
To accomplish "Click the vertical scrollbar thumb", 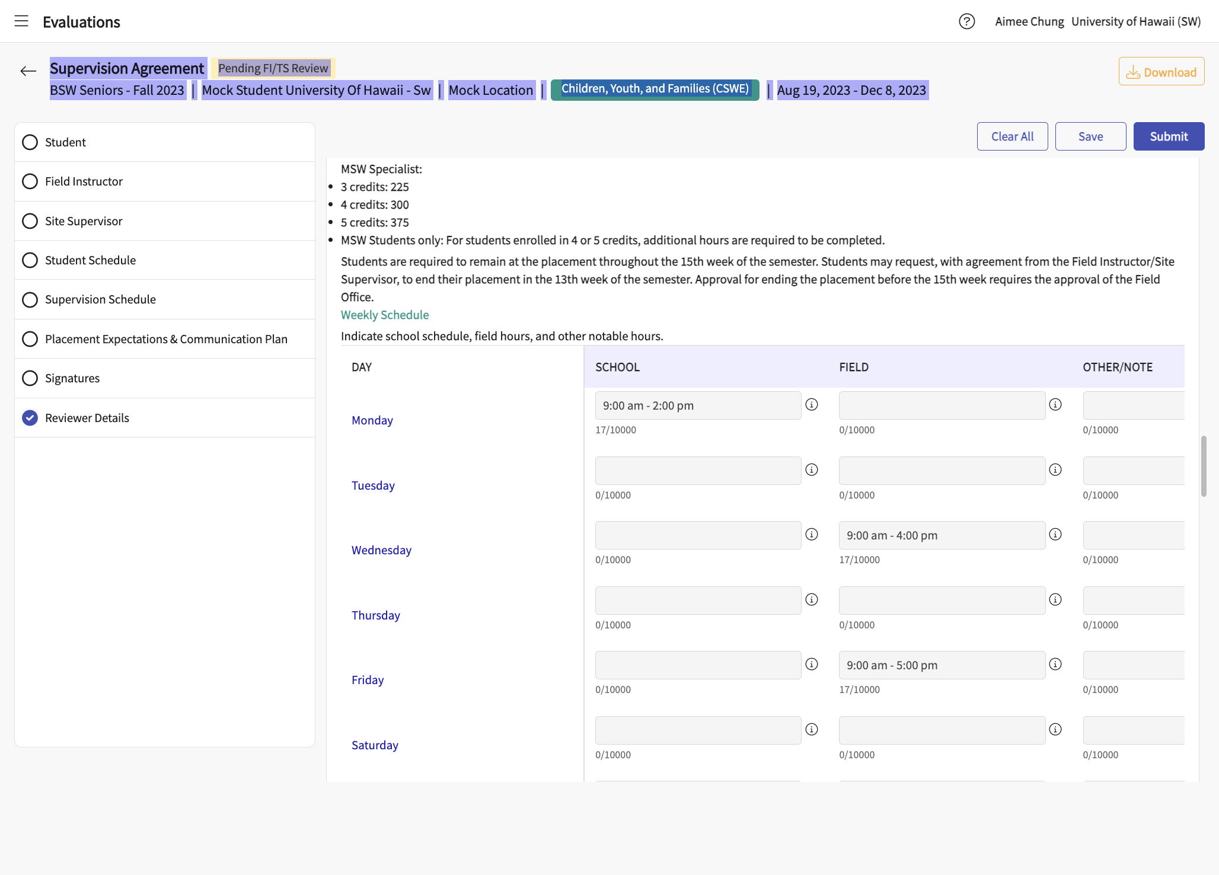I will click(x=1204, y=466).
